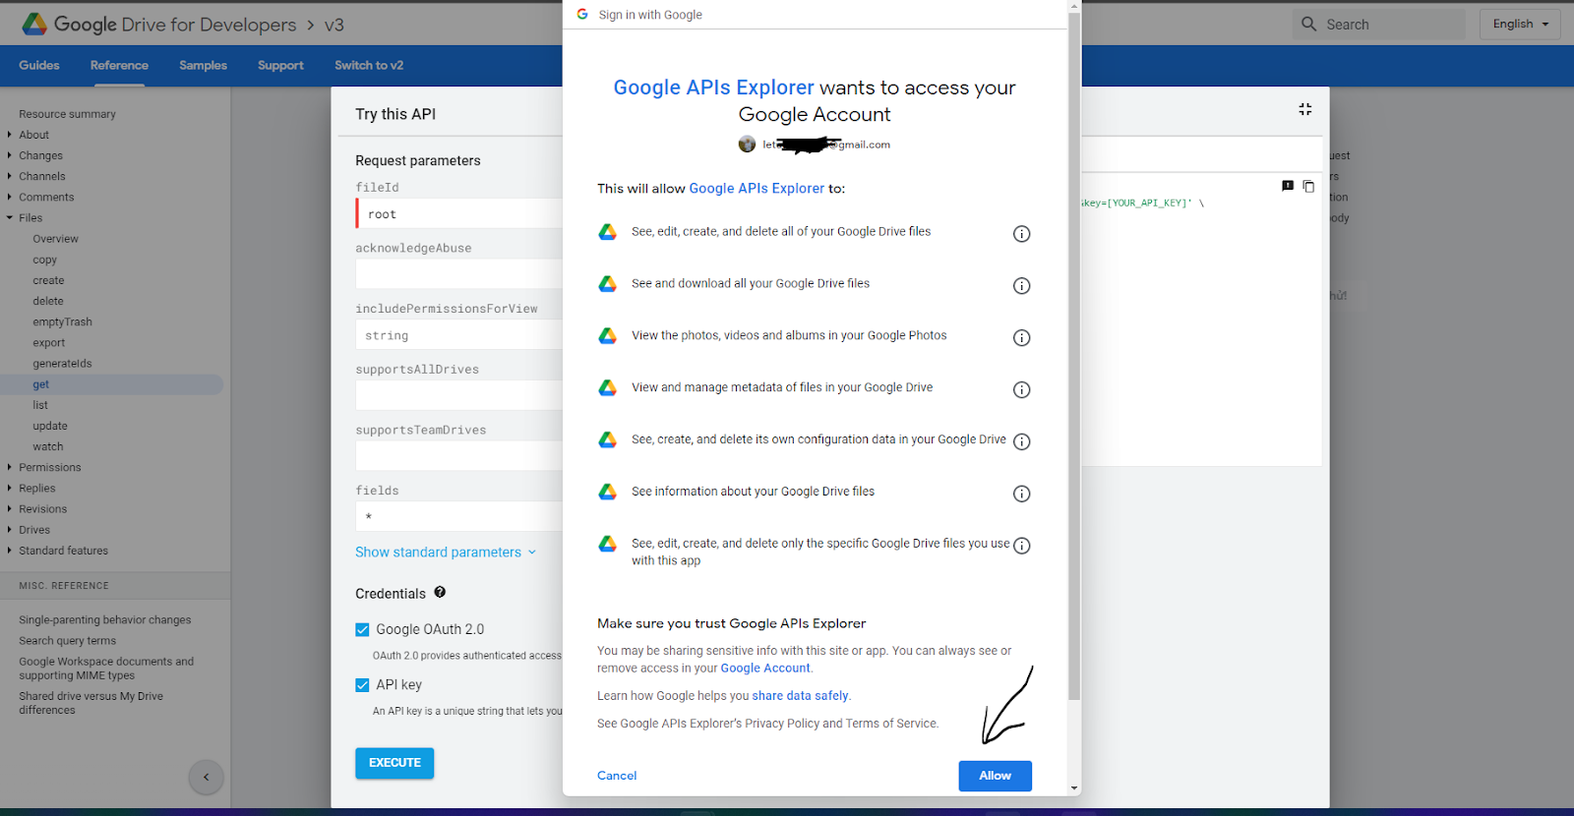The width and height of the screenshot is (1574, 816).
Task: Click the Search box in header
Action: (1379, 25)
